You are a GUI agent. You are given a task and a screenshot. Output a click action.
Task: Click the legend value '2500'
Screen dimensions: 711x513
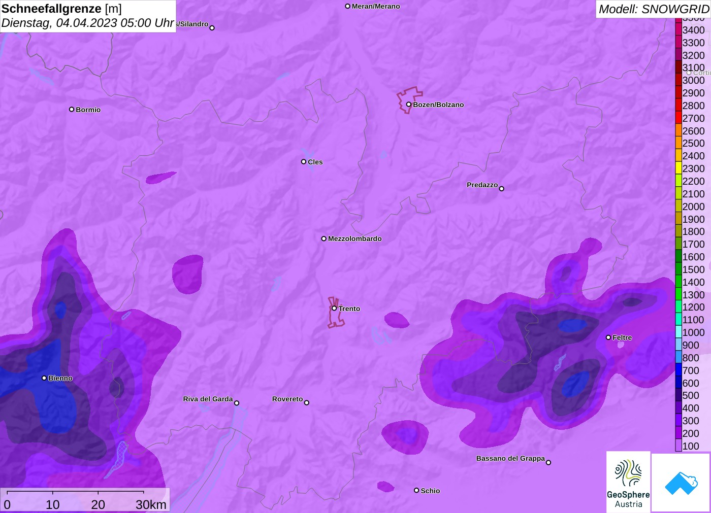(693, 143)
